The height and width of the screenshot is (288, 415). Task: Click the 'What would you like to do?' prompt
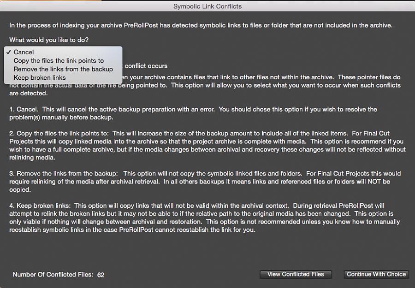[49, 40]
